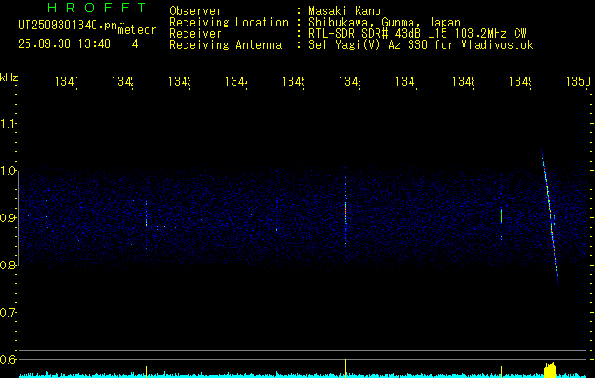Image resolution: width=595 pixels, height=378 pixels.
Task: Click the diagonal meteor echo streak
Action: pyautogui.click(x=550, y=215)
